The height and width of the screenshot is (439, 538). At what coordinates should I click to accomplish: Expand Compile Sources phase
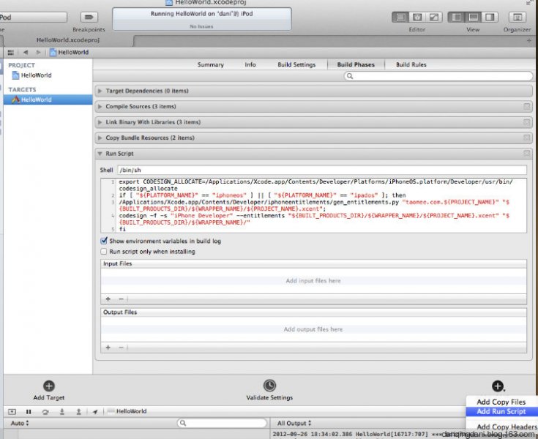point(100,107)
